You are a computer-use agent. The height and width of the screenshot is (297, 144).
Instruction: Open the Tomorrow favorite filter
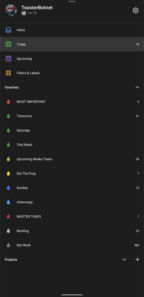72,116
